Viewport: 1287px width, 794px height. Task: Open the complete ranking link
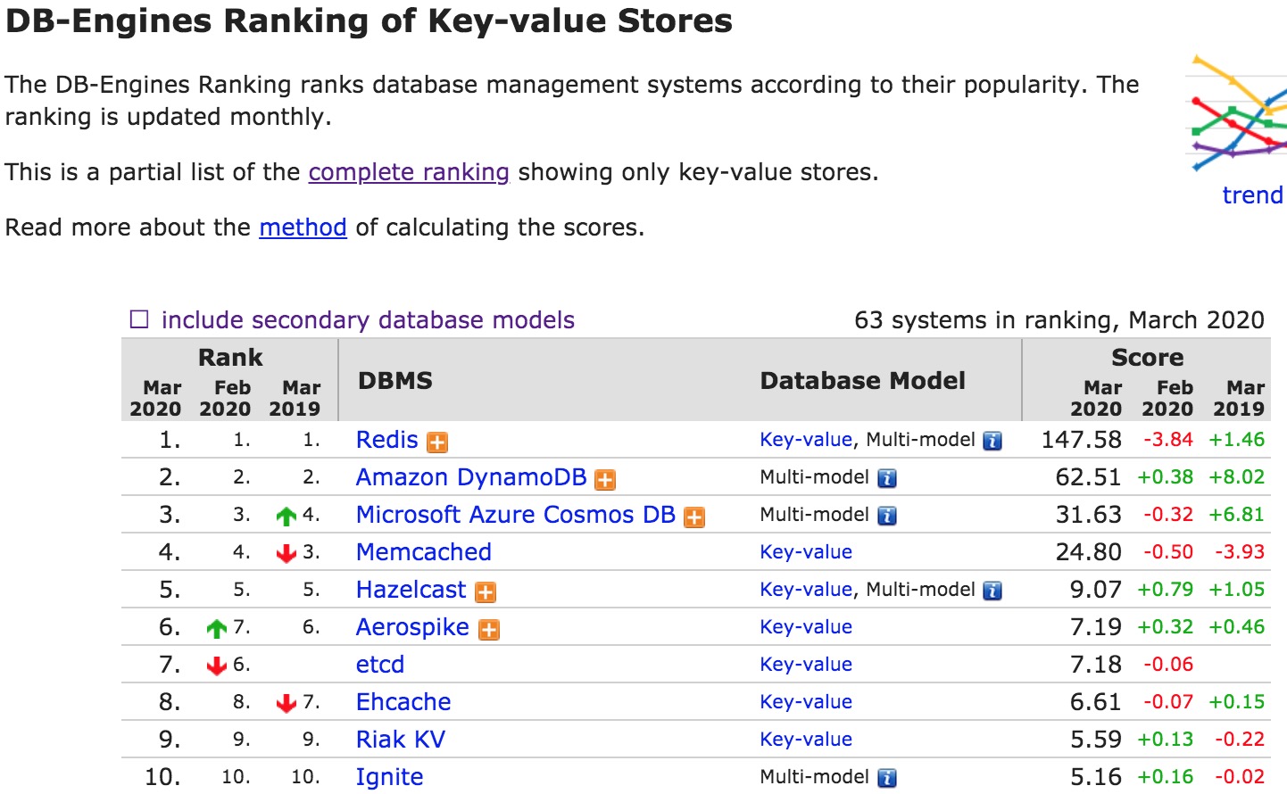[x=409, y=172]
